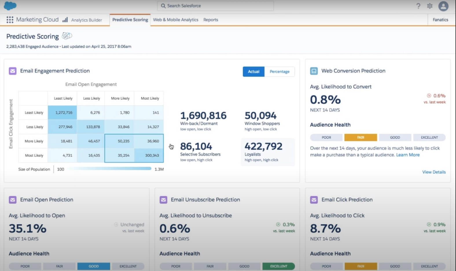The width and height of the screenshot is (456, 271).
Task: Open the Predictive Scoring tab
Action: (x=130, y=20)
